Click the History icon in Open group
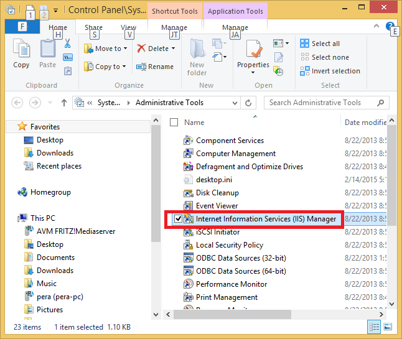Image resolution: width=402 pixels, height=339 pixels. tap(278, 71)
